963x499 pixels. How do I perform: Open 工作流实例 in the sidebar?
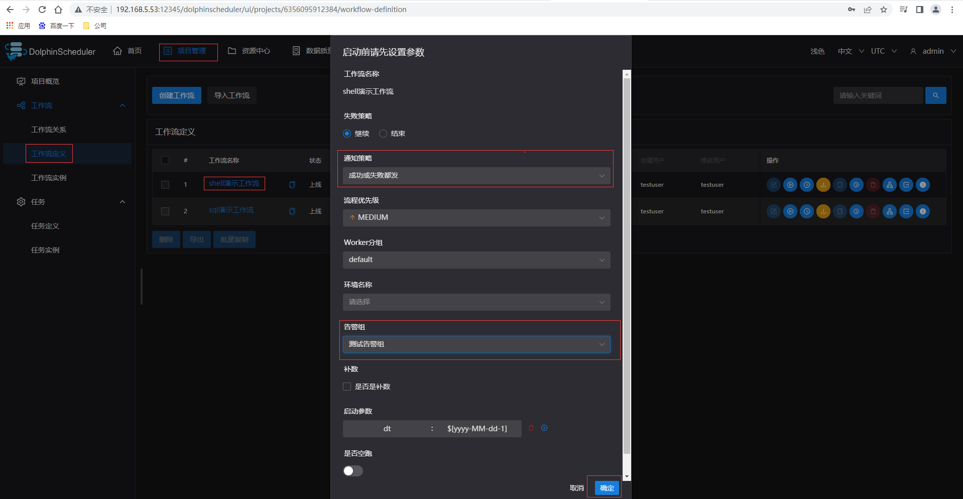coord(49,178)
